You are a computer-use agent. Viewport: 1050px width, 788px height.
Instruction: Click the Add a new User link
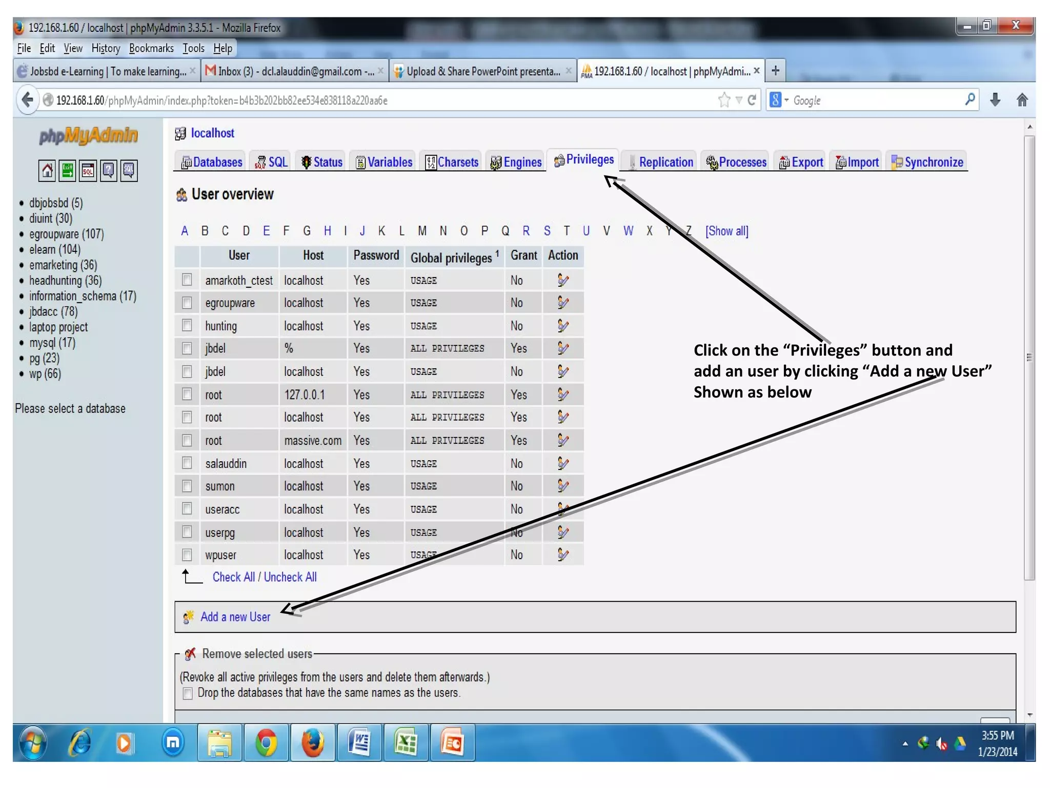(x=235, y=617)
